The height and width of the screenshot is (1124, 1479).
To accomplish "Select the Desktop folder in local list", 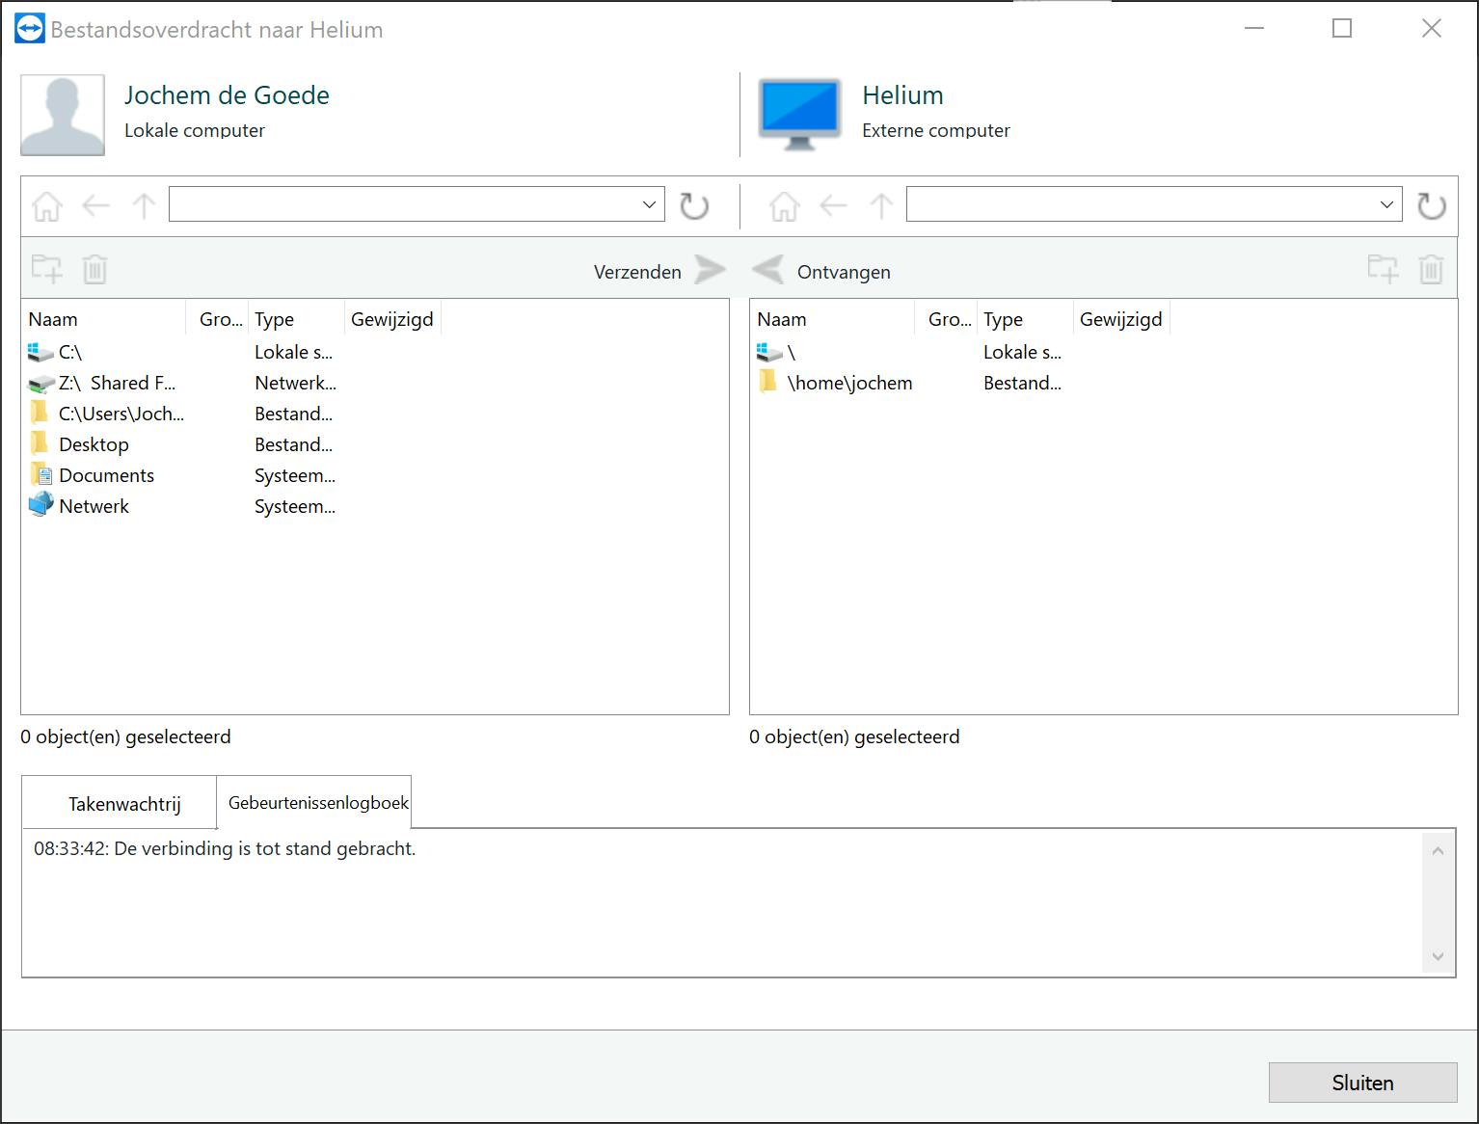I will coord(94,444).
